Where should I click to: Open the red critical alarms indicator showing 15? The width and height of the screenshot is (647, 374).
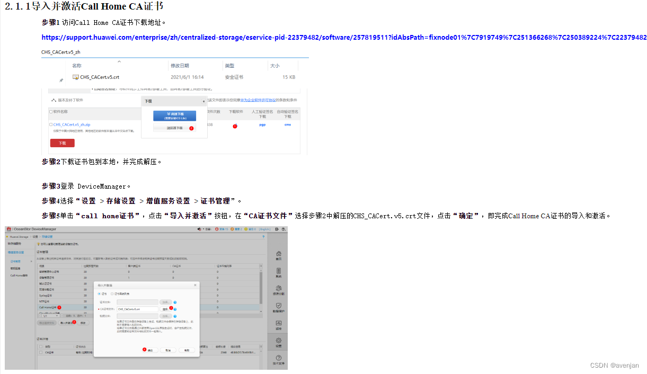tap(221, 229)
